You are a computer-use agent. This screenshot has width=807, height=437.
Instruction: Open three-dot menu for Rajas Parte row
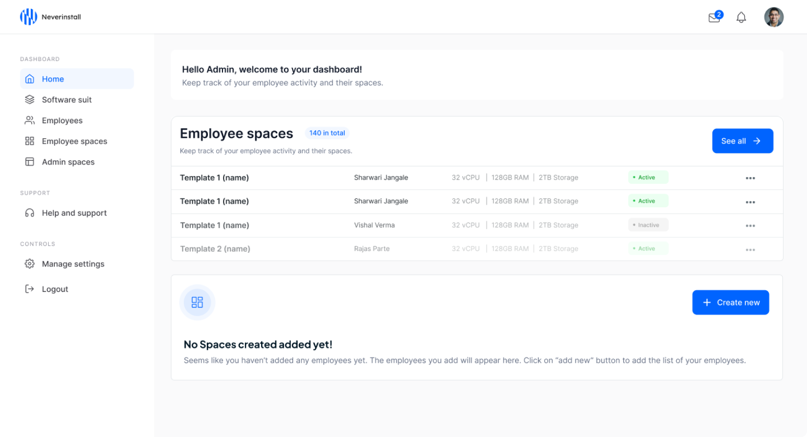click(750, 250)
